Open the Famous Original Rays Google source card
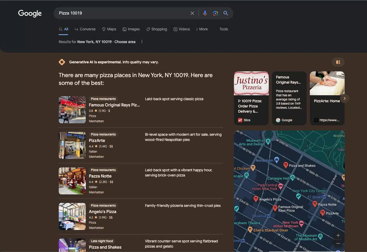The width and height of the screenshot is (367, 252). [289, 98]
